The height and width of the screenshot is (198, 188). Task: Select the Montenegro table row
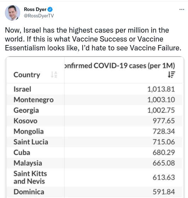pos(94,100)
